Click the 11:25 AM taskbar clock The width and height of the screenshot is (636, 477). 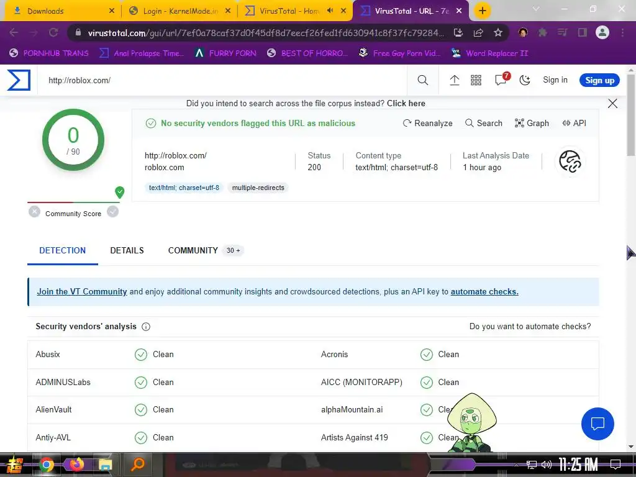[x=578, y=465]
